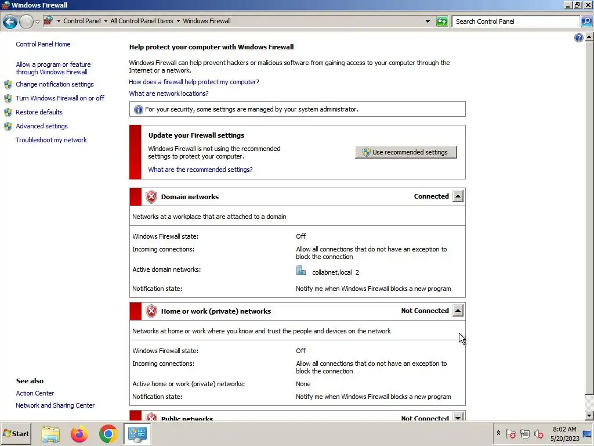Click vertical scrollbar up arrow
Screen dimensions: 594x446
[x=589, y=37]
